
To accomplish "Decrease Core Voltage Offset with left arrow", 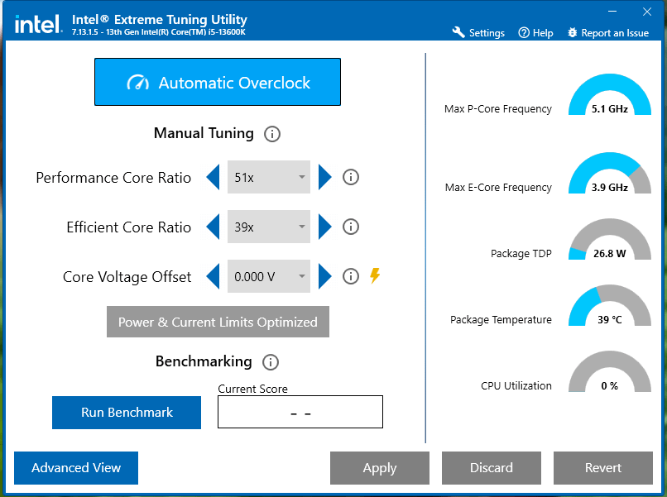I will click(x=214, y=276).
